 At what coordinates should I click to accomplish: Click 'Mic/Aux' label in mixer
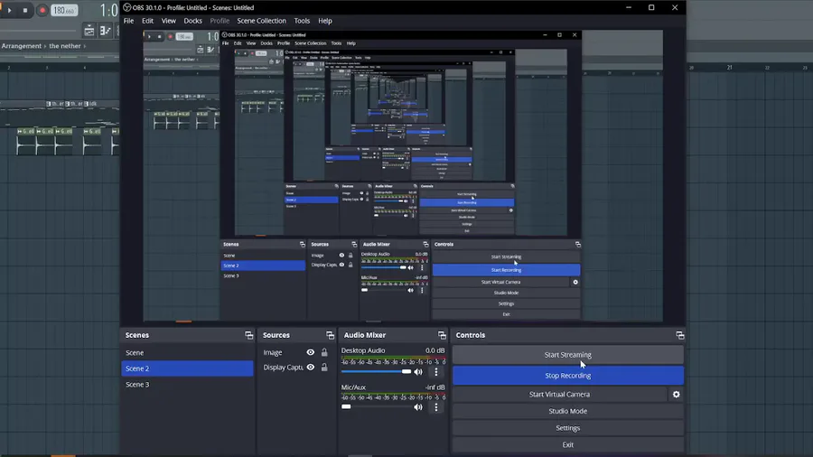click(x=353, y=387)
